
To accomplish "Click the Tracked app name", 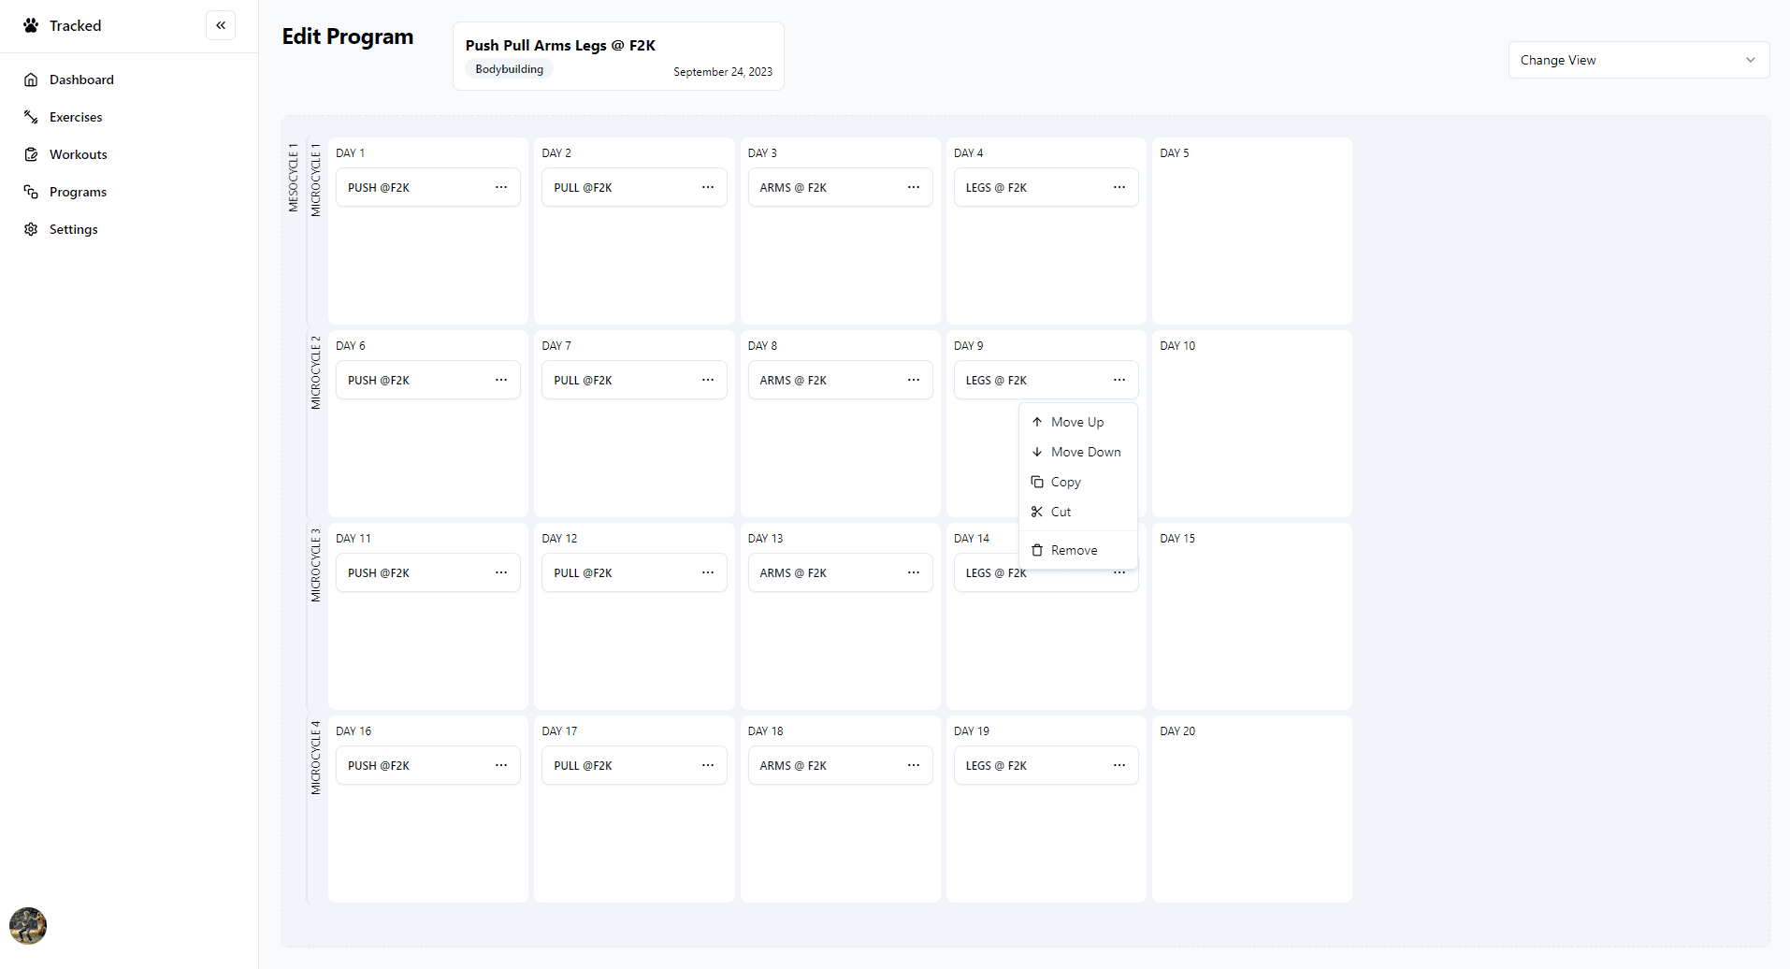I will 76,25.
